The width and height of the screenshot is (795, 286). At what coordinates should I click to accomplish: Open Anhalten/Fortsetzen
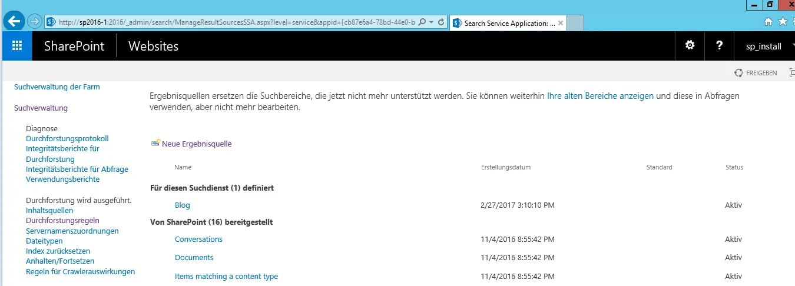60,261
